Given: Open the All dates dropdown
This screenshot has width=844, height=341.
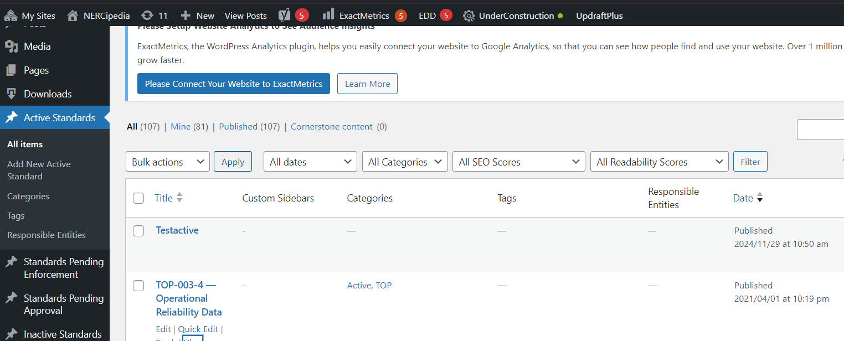Looking at the screenshot, I should click(310, 162).
